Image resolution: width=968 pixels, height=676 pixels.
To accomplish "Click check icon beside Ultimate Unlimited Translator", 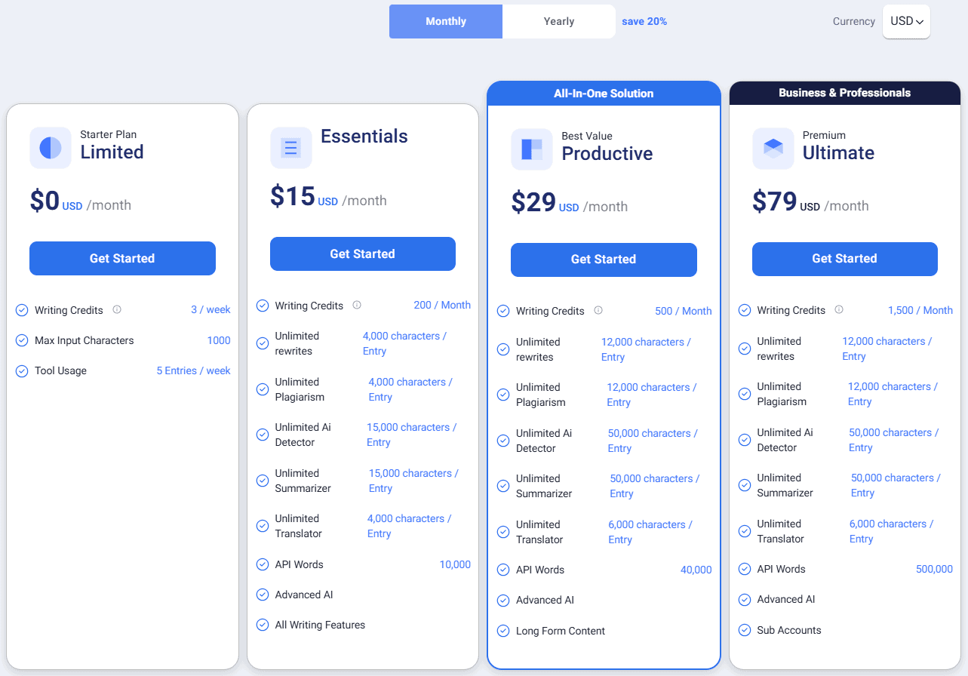I will coord(745,531).
